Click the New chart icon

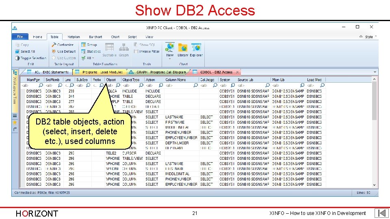click(x=170, y=47)
